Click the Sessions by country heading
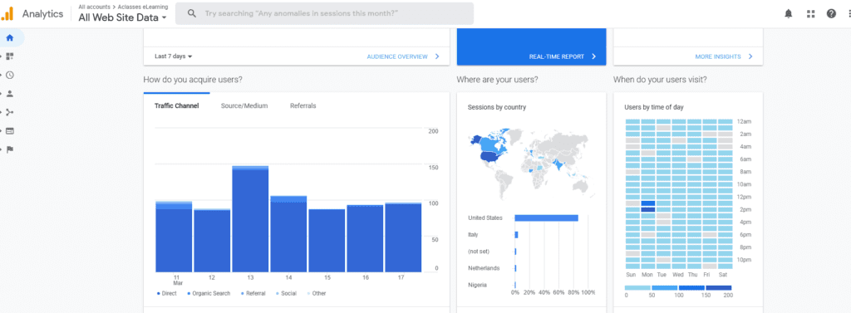This screenshot has width=851, height=313. tap(497, 107)
